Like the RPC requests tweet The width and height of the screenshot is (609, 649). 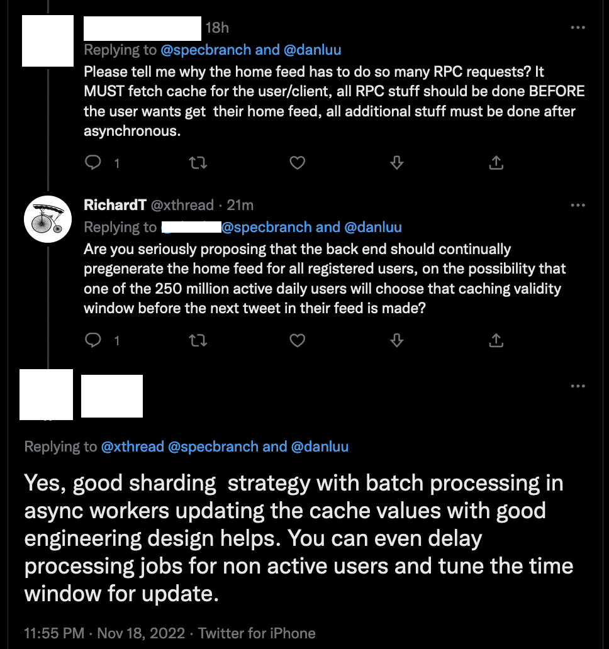(297, 163)
